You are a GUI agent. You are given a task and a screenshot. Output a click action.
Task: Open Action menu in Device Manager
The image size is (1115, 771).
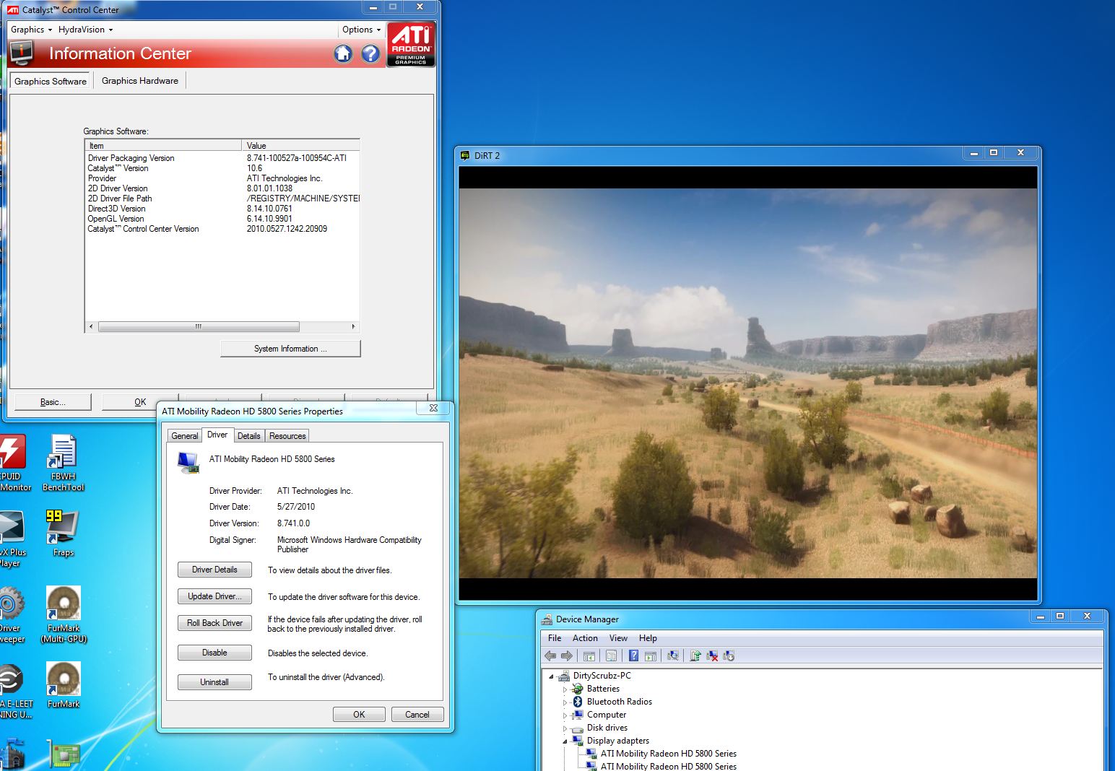585,638
